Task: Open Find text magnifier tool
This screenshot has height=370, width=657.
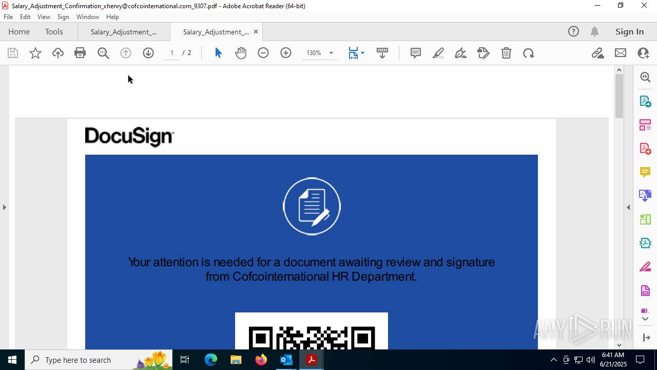Action: click(x=103, y=53)
